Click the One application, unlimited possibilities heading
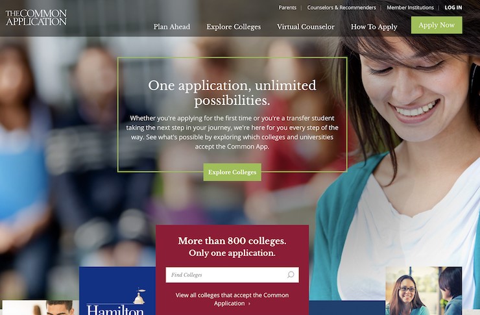The image size is (480, 315). click(x=232, y=93)
